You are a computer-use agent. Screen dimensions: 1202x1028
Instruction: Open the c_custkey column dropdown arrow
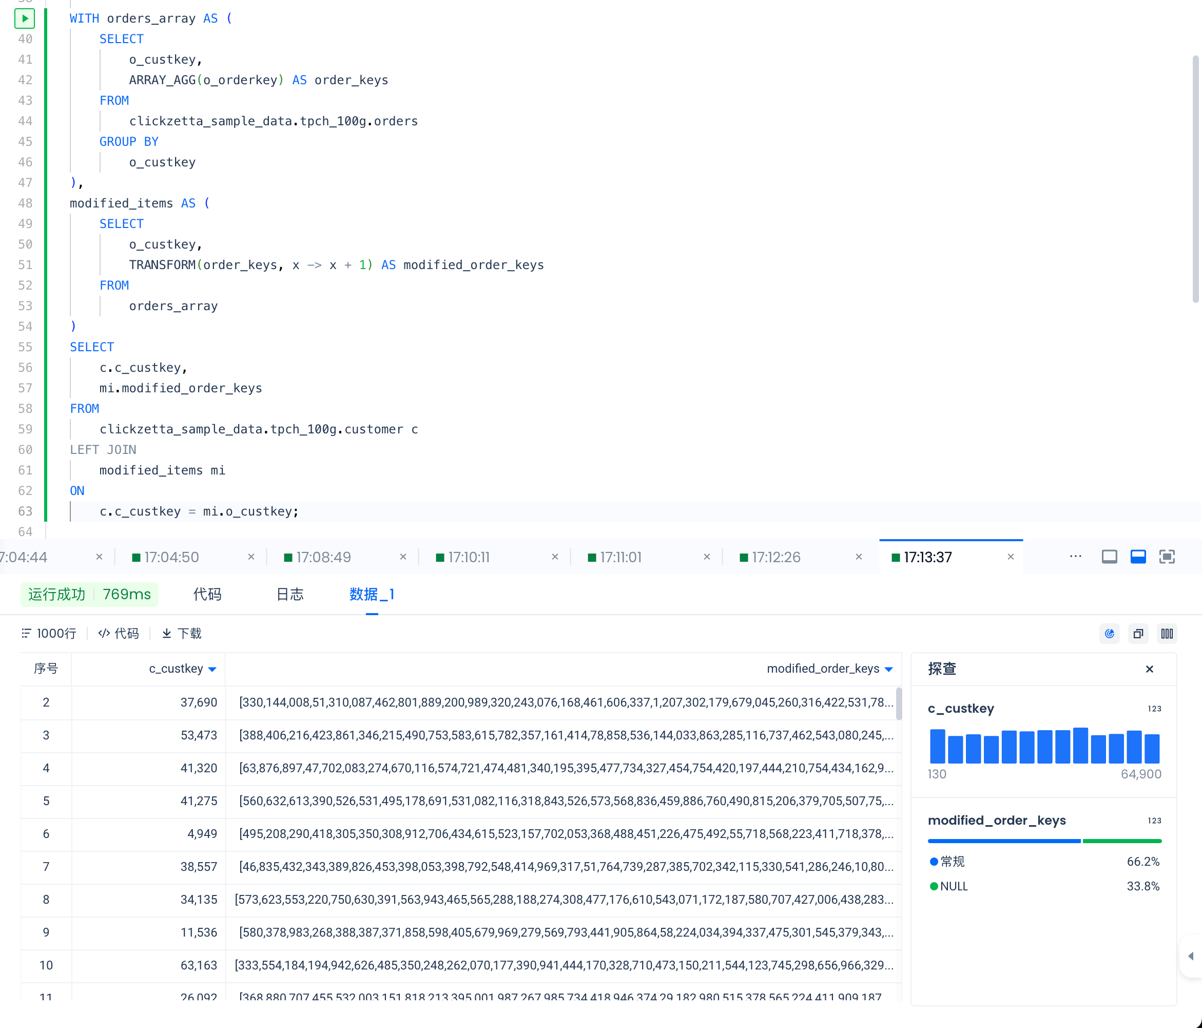click(x=212, y=669)
